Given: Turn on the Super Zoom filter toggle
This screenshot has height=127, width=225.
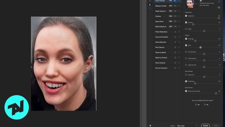Looking at the screenshot, I should [175, 21].
